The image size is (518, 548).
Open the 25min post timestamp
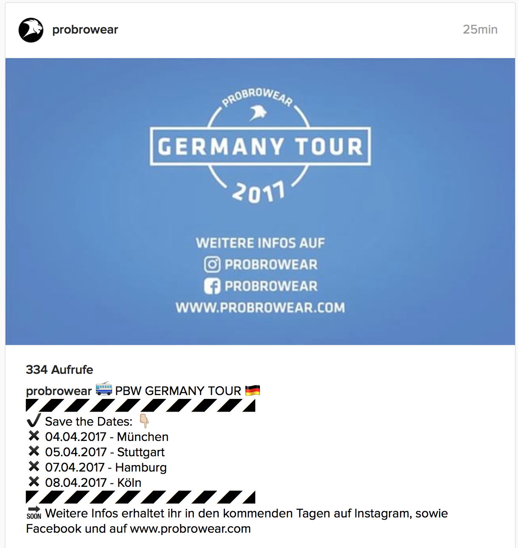(x=480, y=29)
